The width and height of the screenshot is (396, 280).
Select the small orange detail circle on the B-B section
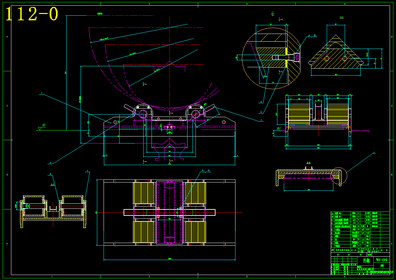(x=339, y=176)
